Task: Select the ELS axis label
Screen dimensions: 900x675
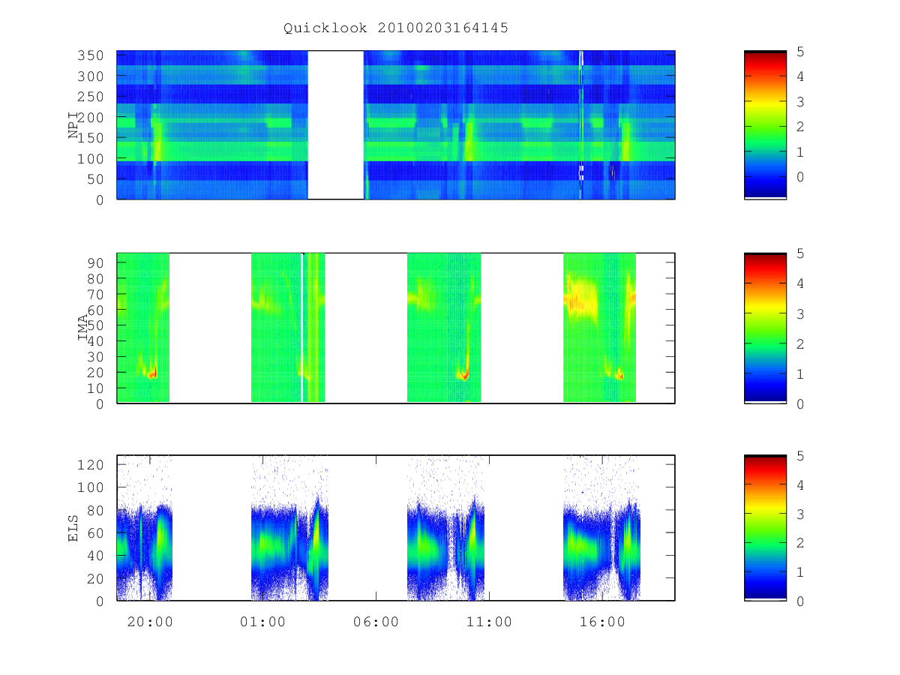Action: (73, 528)
